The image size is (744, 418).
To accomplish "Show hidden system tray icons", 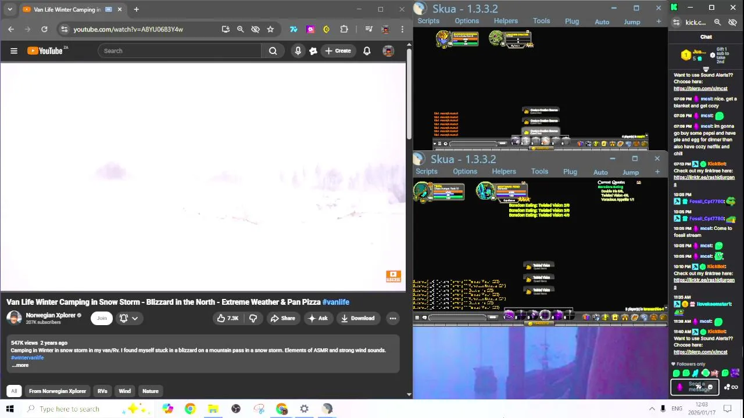I will tap(652, 409).
